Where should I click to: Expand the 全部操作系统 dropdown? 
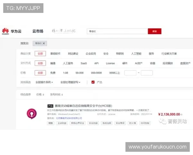tap(44, 82)
